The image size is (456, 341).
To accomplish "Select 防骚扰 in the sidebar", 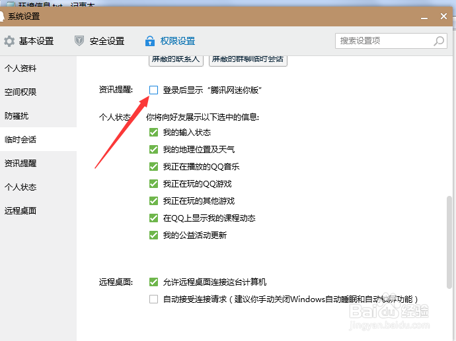I will coord(38,116).
